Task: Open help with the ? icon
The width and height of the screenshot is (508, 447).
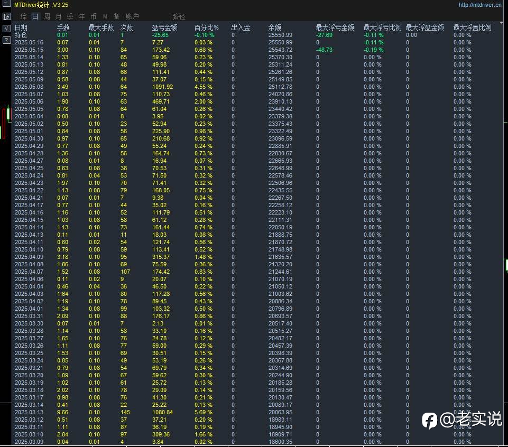Action: [x=6, y=40]
